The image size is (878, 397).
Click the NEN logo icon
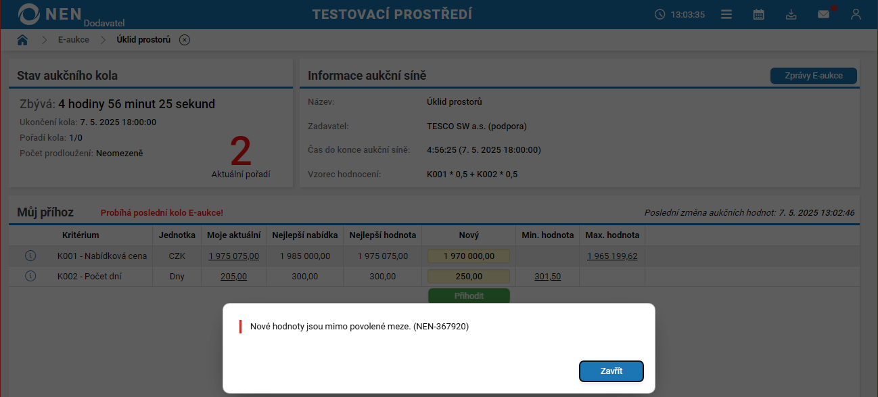click(x=29, y=14)
